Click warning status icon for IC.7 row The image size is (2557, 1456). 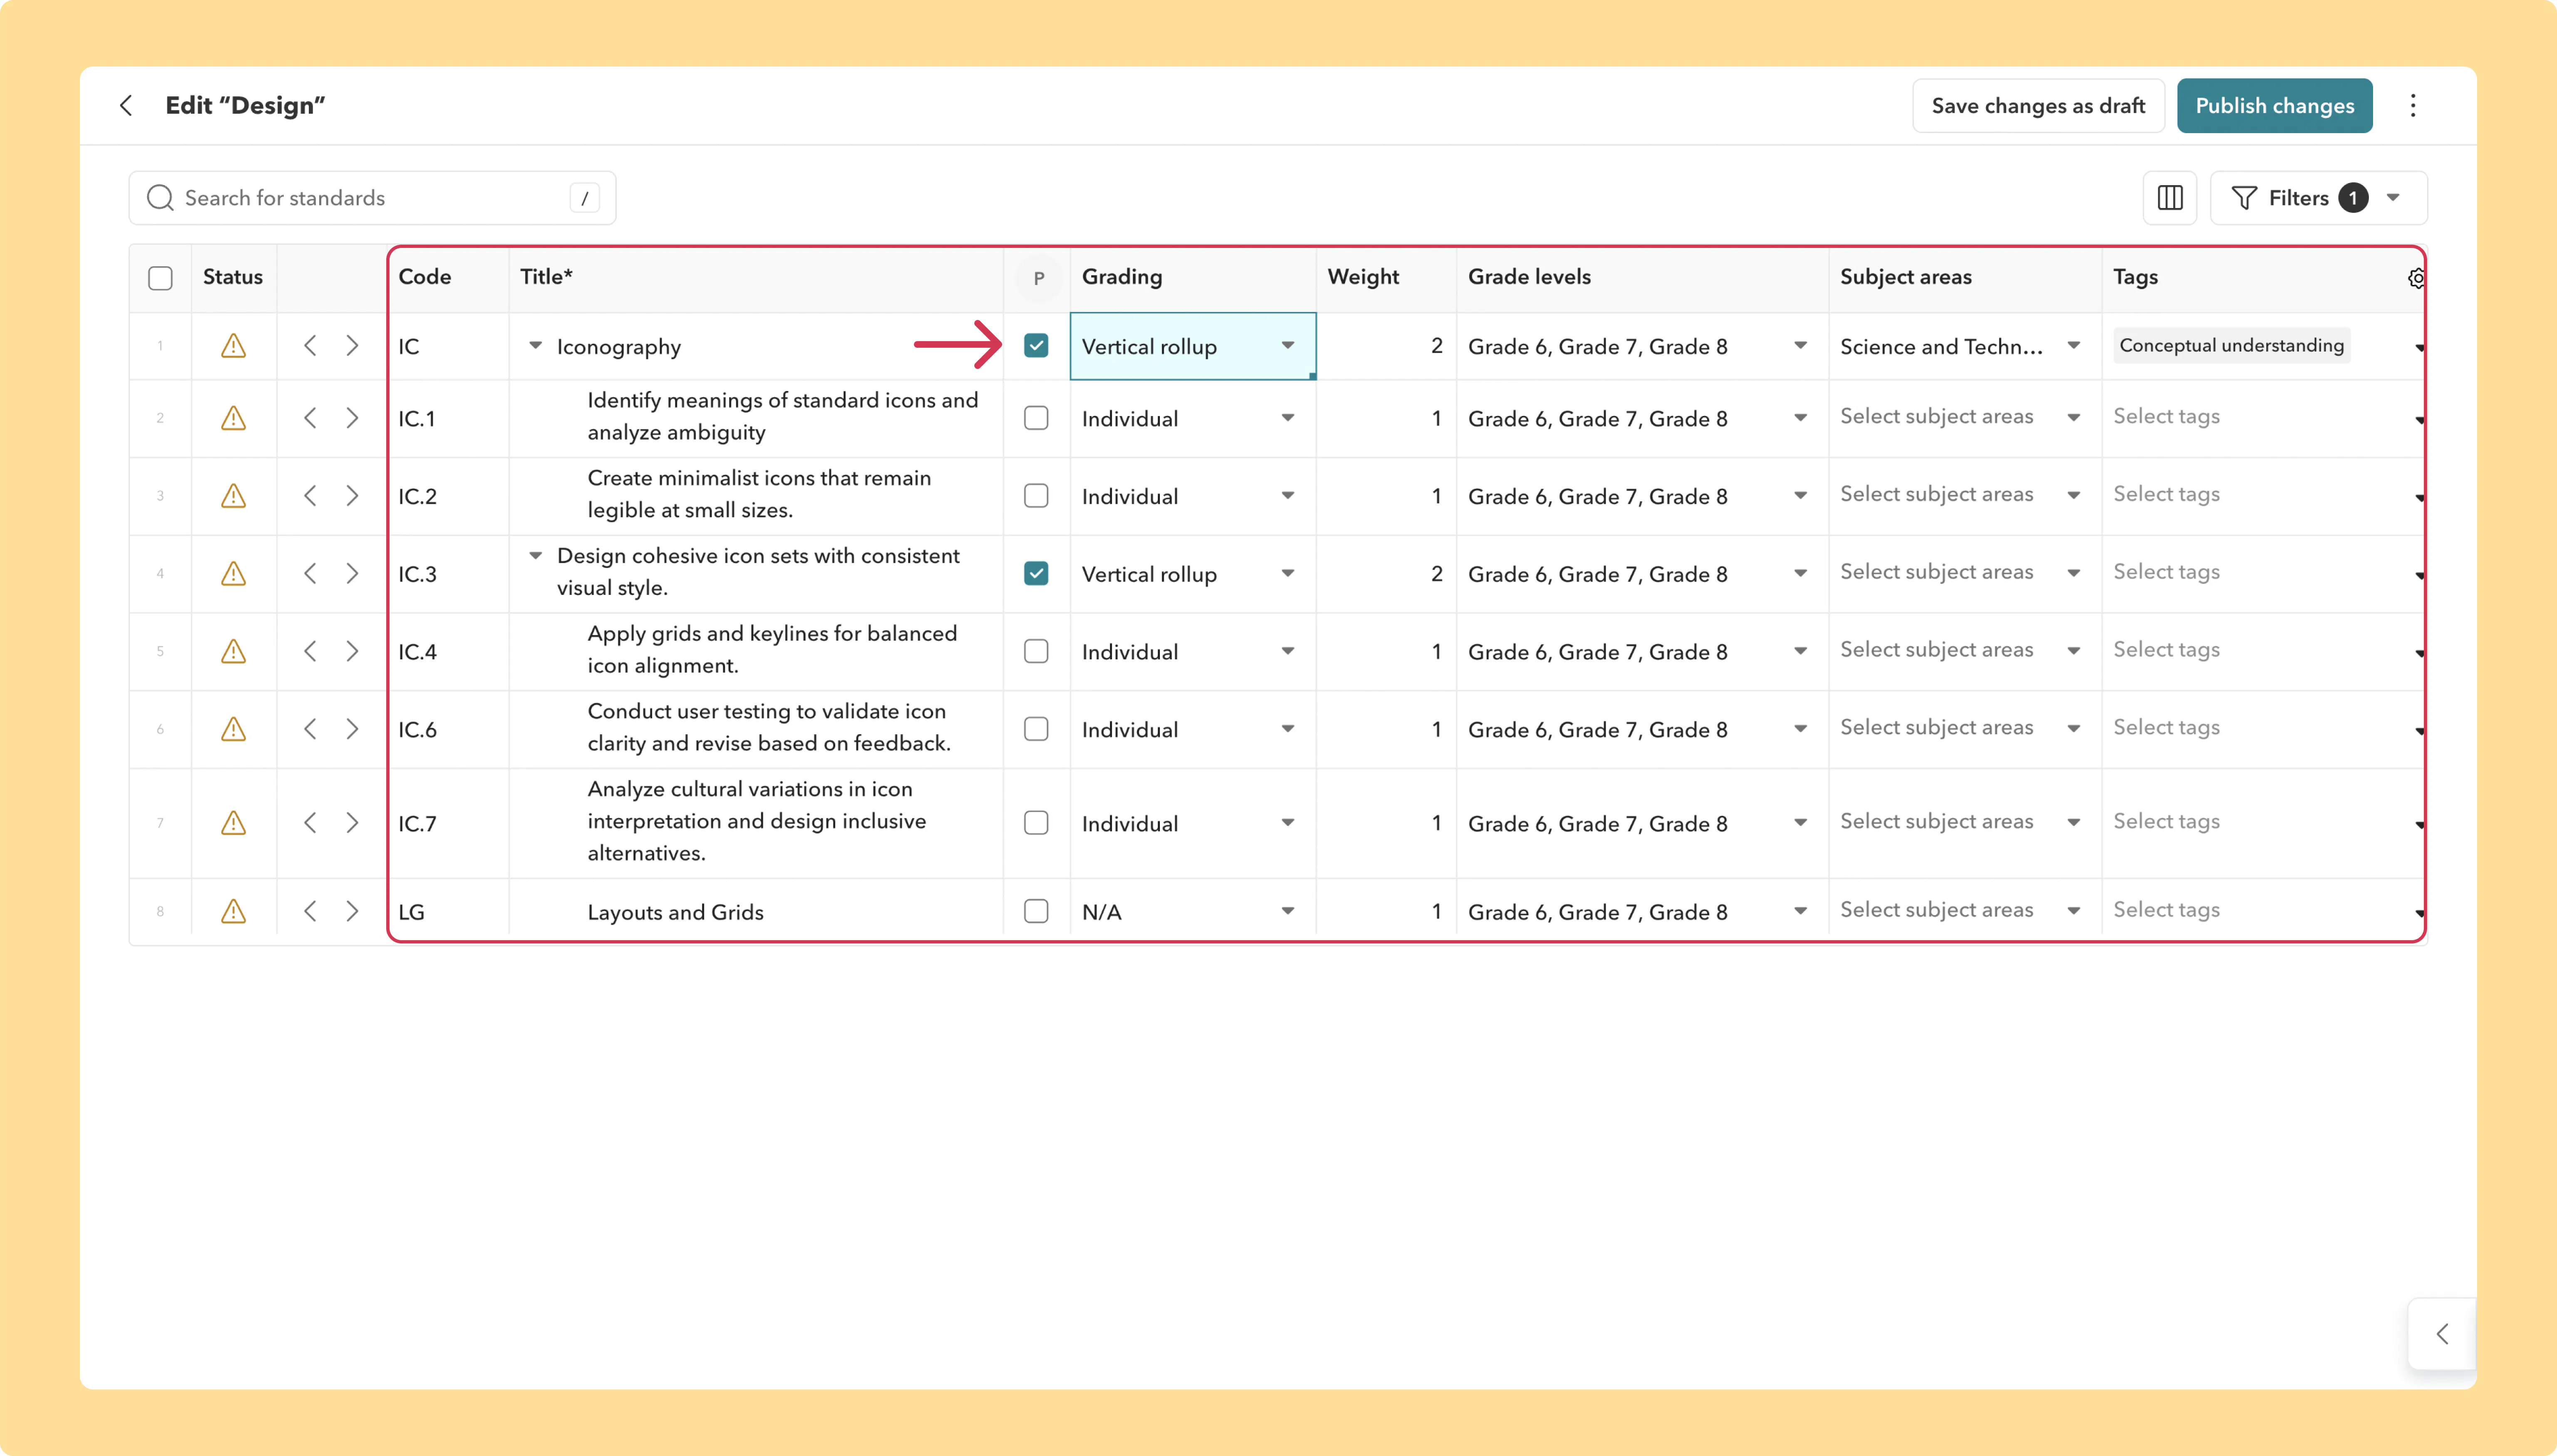pyautogui.click(x=233, y=823)
